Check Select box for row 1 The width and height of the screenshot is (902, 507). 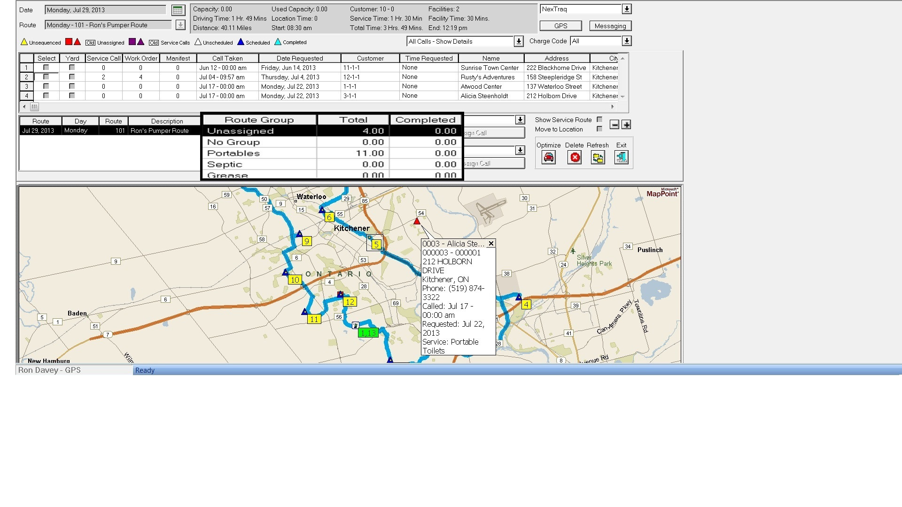click(x=46, y=68)
